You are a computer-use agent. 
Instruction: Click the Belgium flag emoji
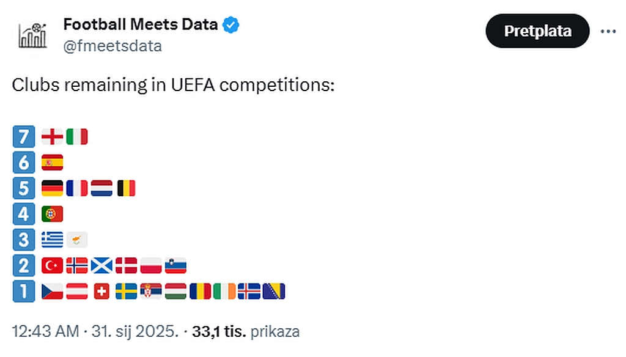tap(126, 188)
